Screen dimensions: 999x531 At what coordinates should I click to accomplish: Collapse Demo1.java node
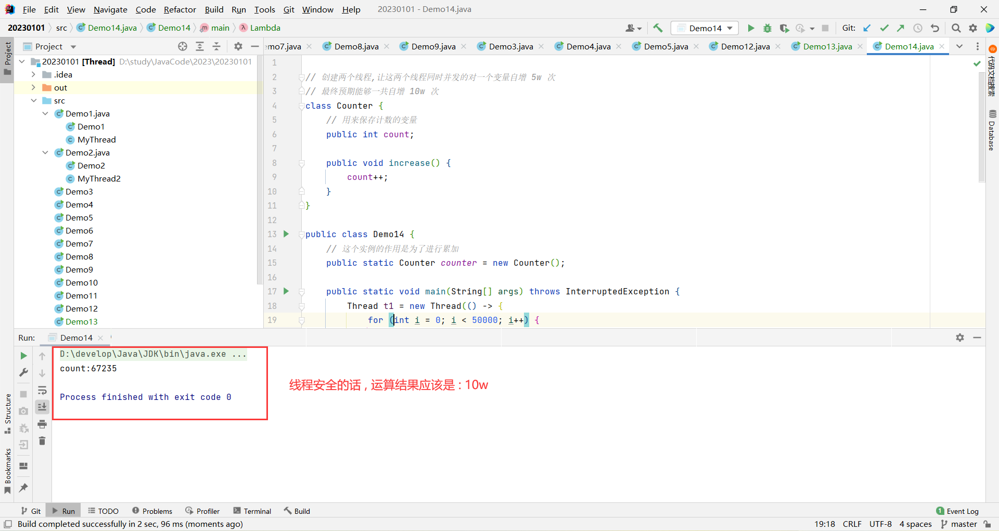pyautogui.click(x=45, y=113)
